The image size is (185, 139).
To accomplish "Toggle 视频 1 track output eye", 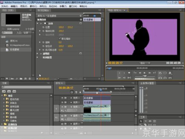I will pyautogui.click(x=62, y=107).
